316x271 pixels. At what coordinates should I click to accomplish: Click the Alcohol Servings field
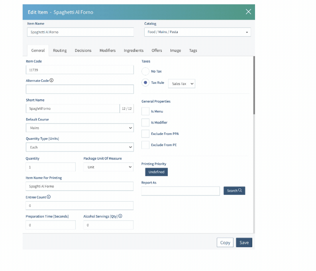(x=108, y=225)
